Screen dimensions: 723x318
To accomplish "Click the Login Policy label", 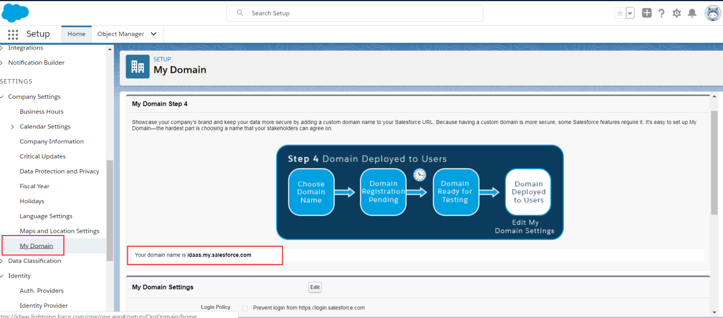I will tap(216, 307).
